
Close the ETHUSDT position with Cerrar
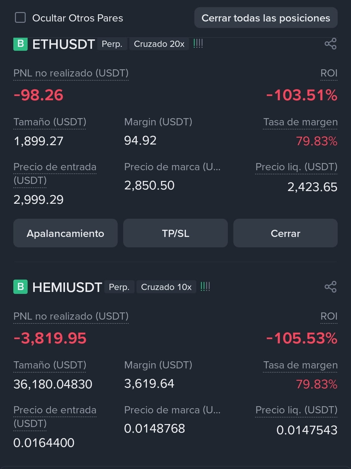[285, 233]
